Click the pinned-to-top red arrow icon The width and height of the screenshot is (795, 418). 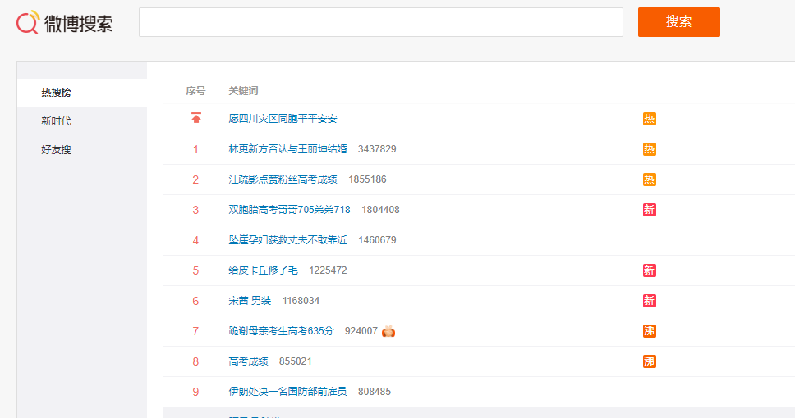pyautogui.click(x=195, y=119)
